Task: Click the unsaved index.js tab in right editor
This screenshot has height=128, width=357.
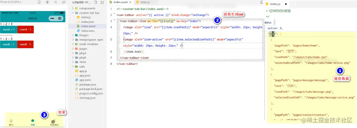Action: pyautogui.click(x=276, y=4)
